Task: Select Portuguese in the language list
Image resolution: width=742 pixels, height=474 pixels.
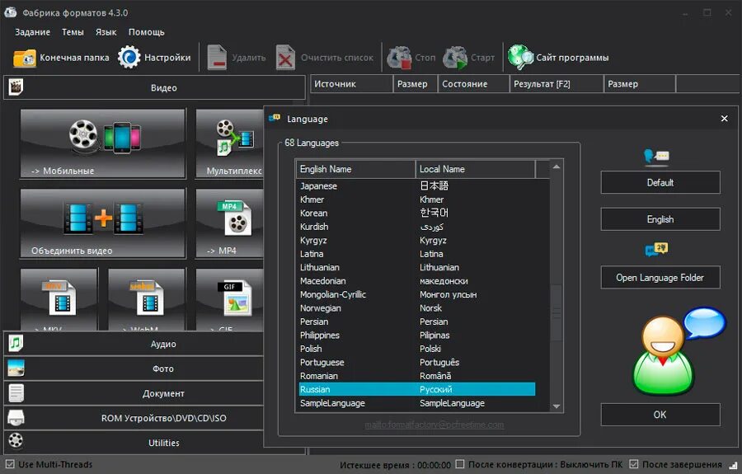Action: pyautogui.click(x=416, y=363)
